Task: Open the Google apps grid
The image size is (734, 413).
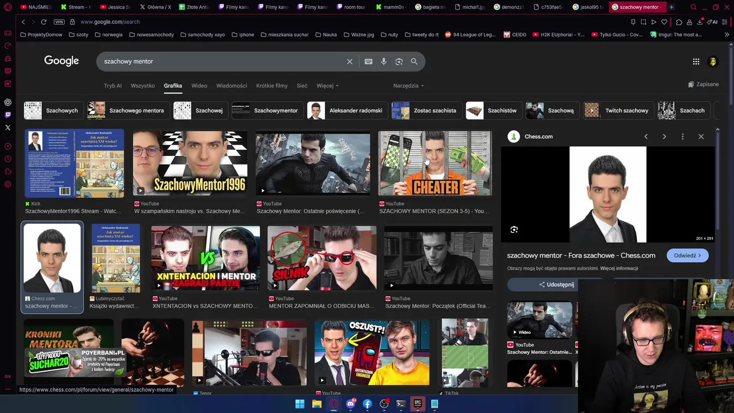Action: click(x=696, y=61)
